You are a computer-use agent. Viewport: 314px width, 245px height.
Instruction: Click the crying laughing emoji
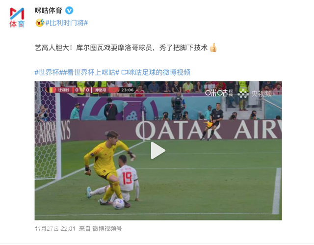click(40, 23)
